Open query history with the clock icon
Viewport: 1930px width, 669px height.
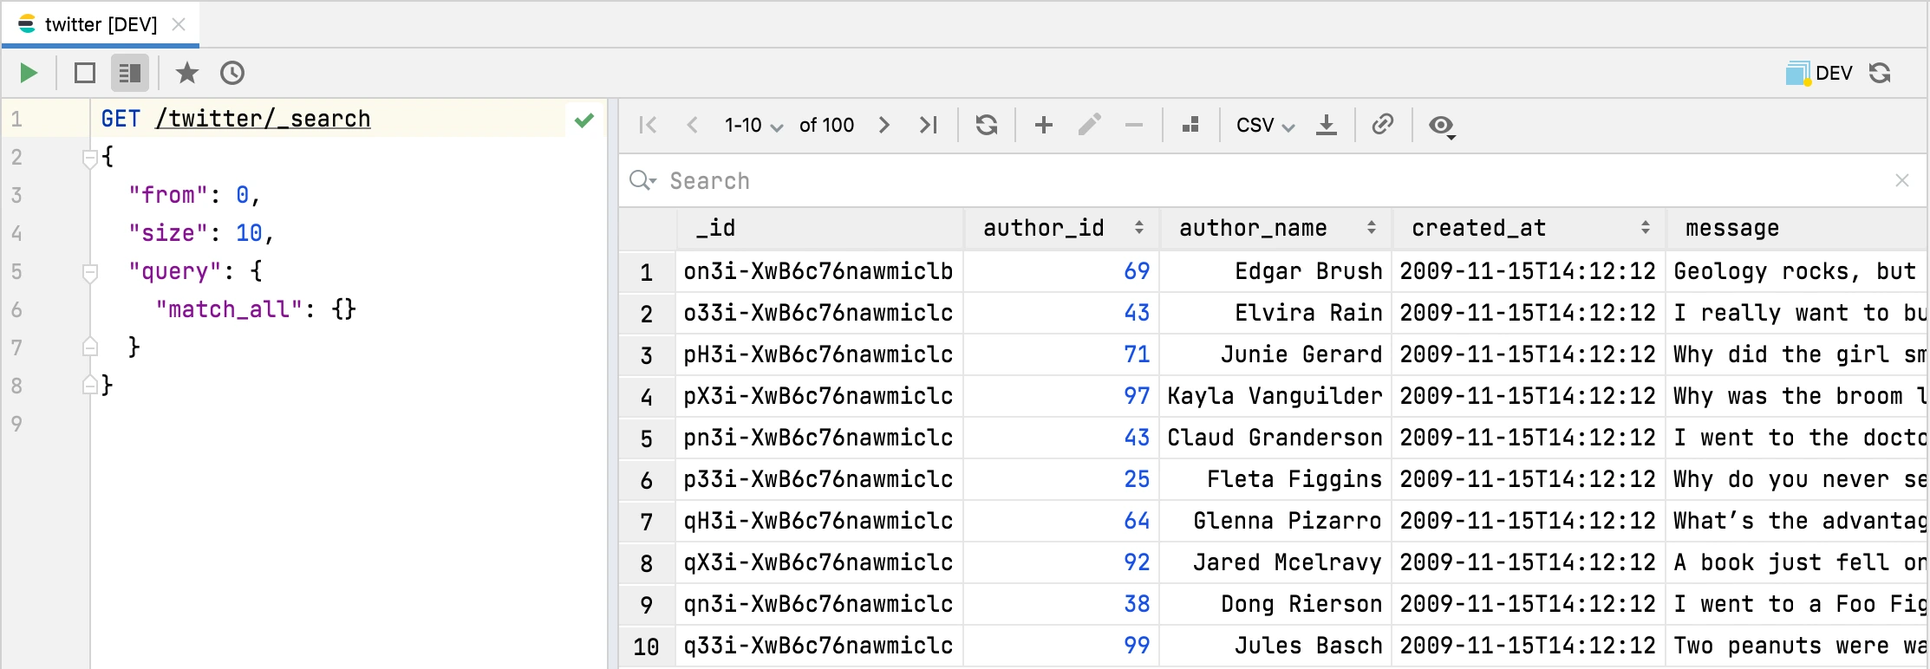pos(232,73)
